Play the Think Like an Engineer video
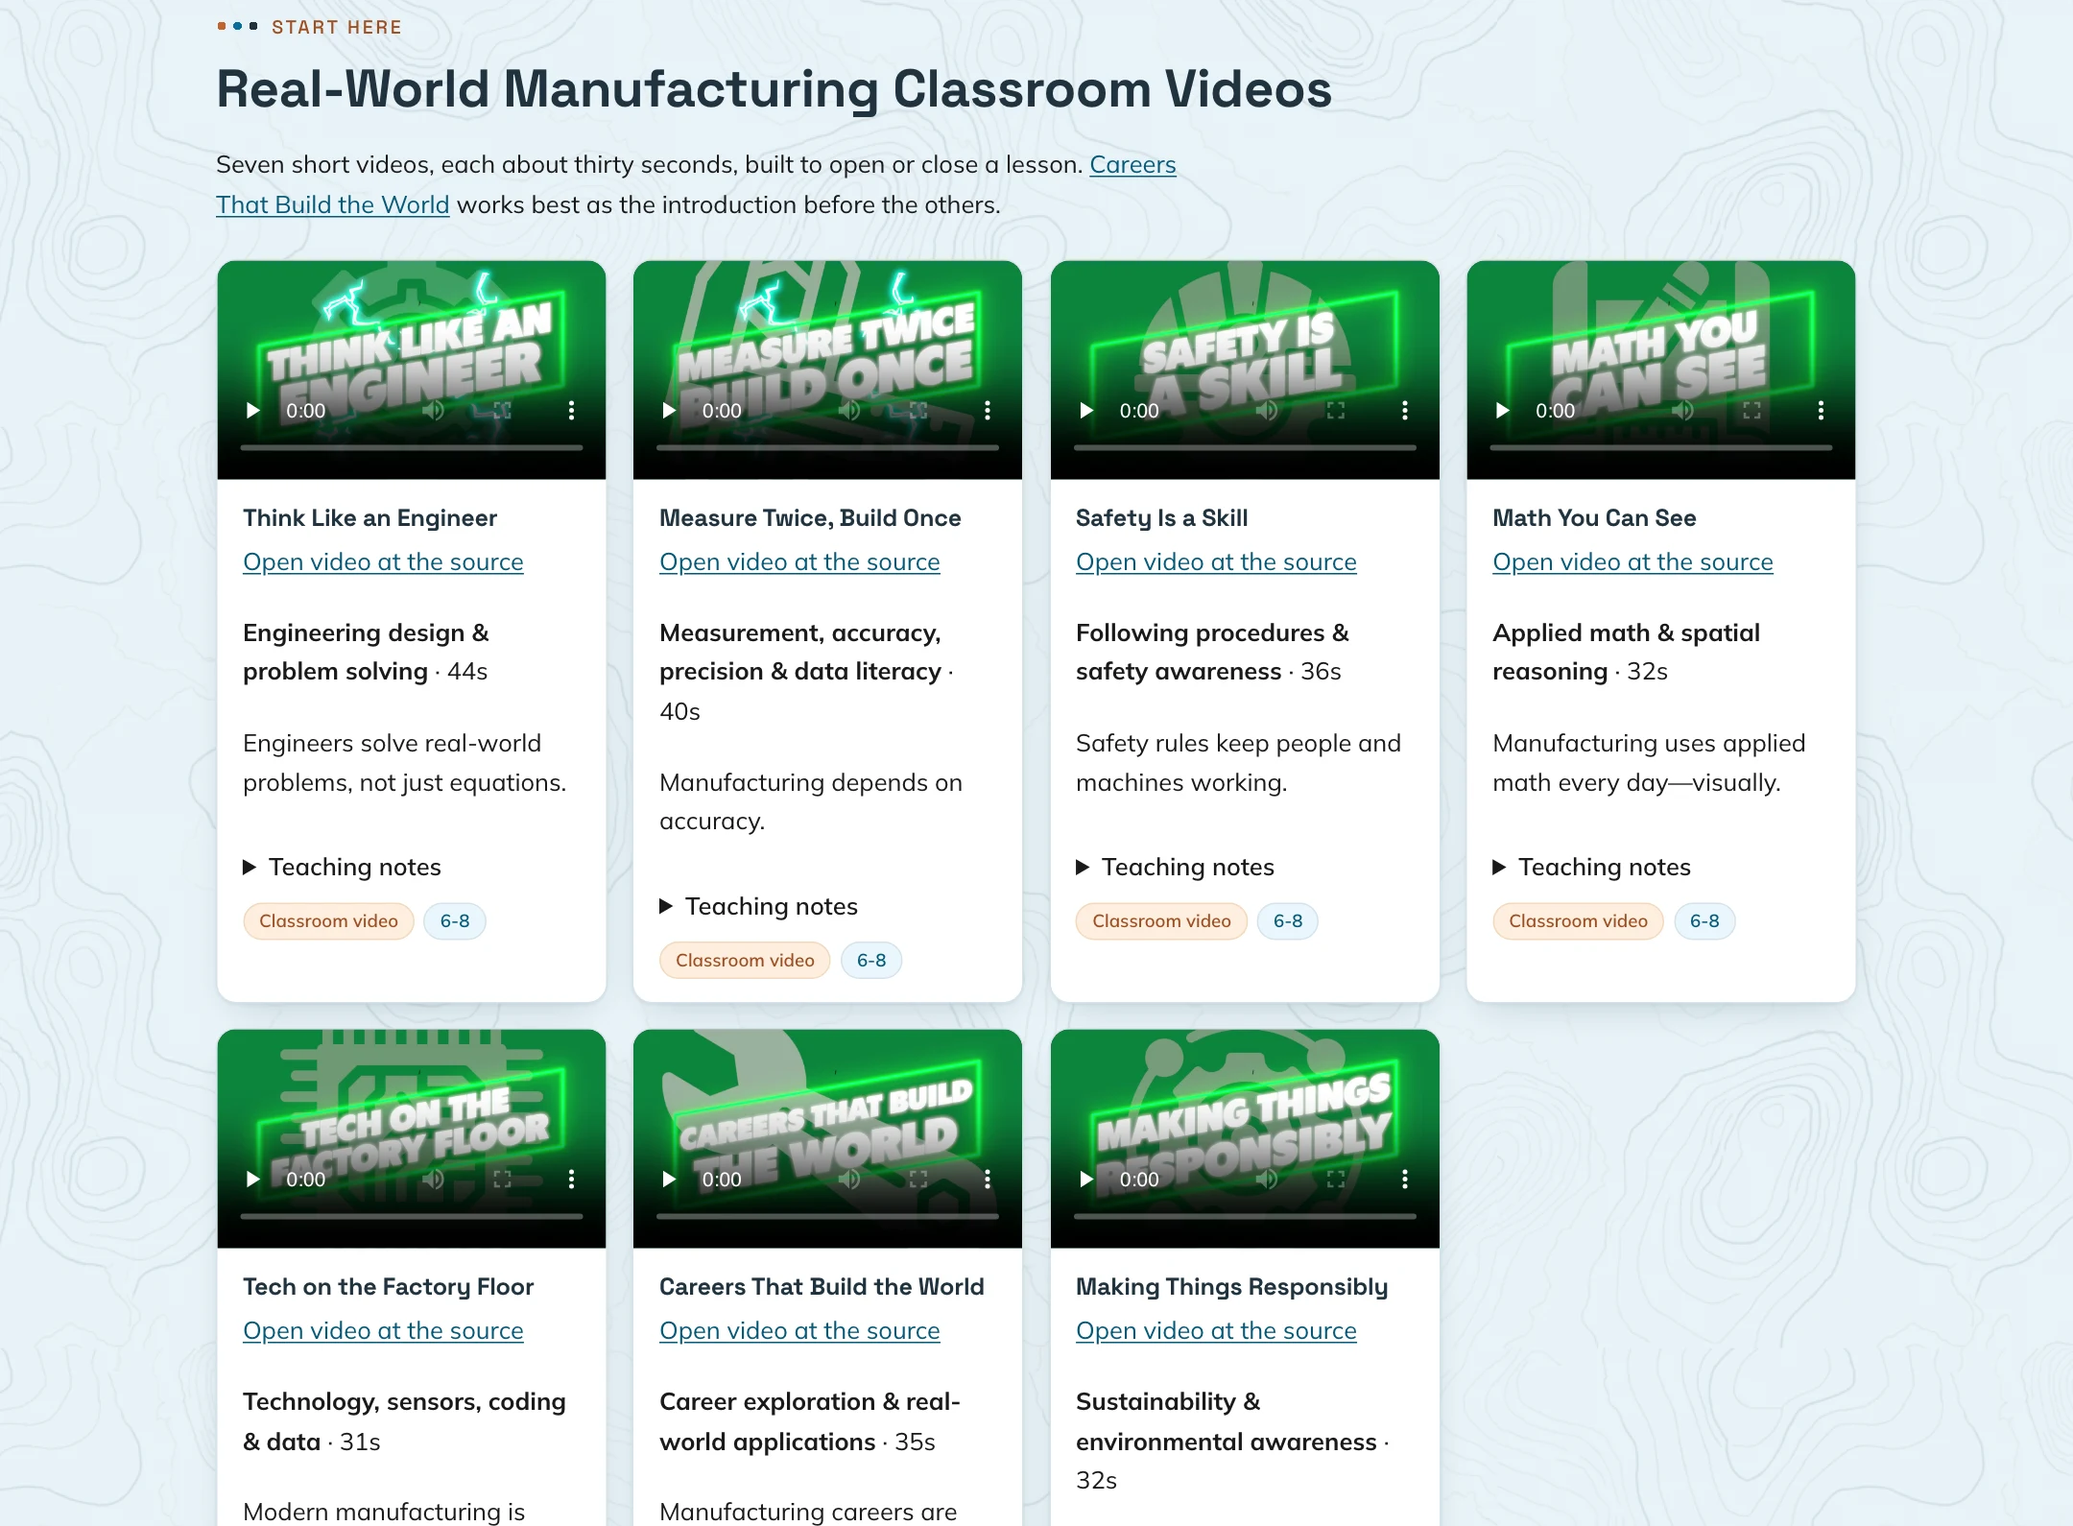The image size is (2073, 1526). (253, 411)
